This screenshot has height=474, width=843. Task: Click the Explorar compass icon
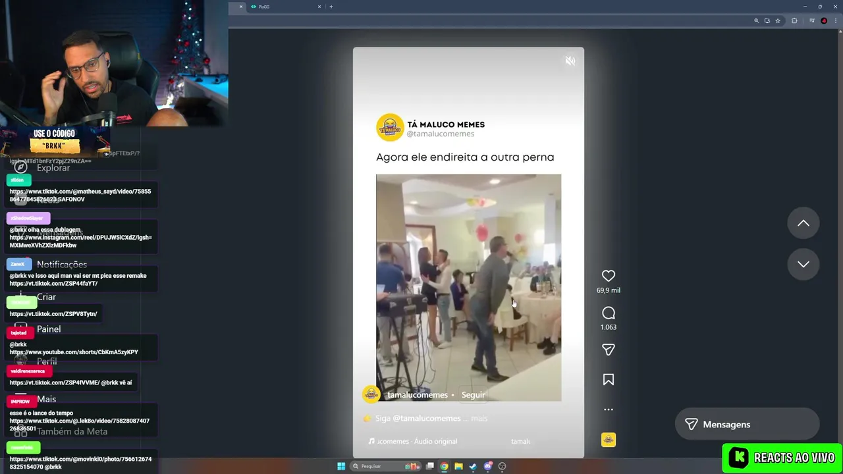point(20,167)
